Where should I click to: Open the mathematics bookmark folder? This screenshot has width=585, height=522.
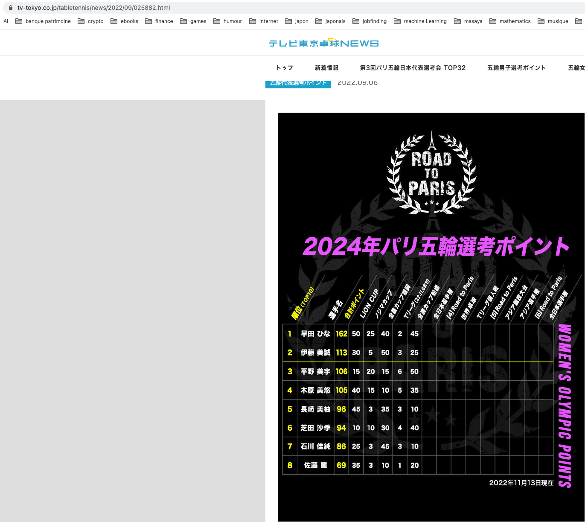click(510, 21)
